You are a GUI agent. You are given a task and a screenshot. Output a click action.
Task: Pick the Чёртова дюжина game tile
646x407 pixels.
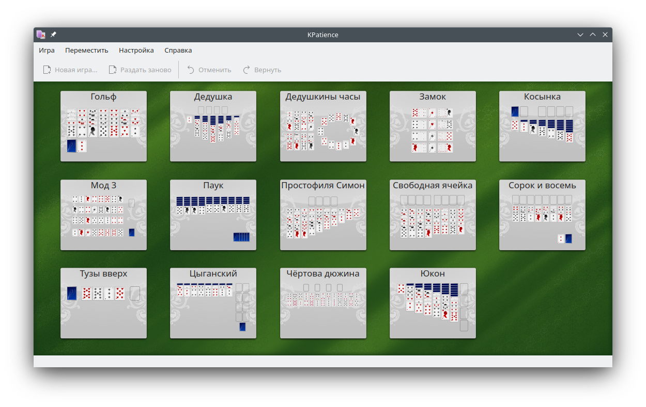point(323,303)
